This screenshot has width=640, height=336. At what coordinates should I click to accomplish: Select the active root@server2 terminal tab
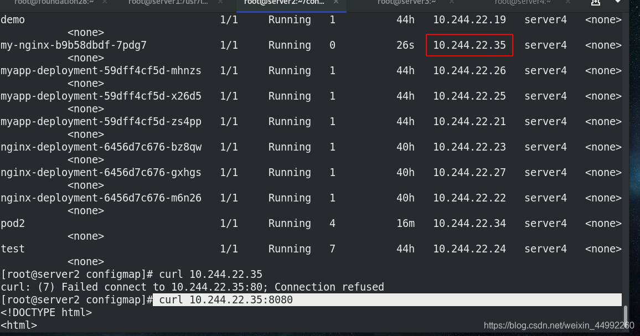[x=284, y=2]
